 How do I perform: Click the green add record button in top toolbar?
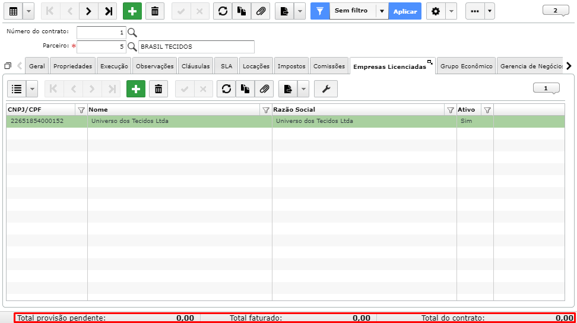[x=132, y=11]
